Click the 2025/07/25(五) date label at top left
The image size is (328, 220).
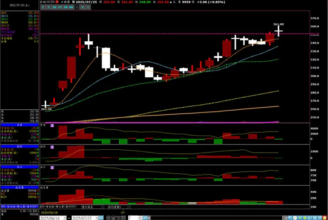(20, 5)
